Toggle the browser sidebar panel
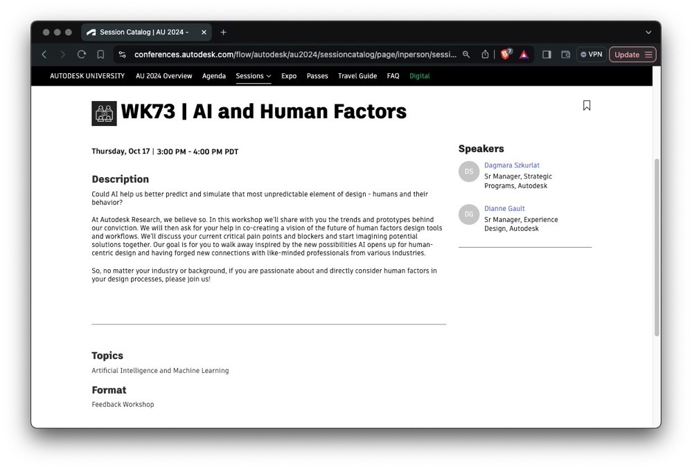Screen dimensions: 692x469 (547, 55)
